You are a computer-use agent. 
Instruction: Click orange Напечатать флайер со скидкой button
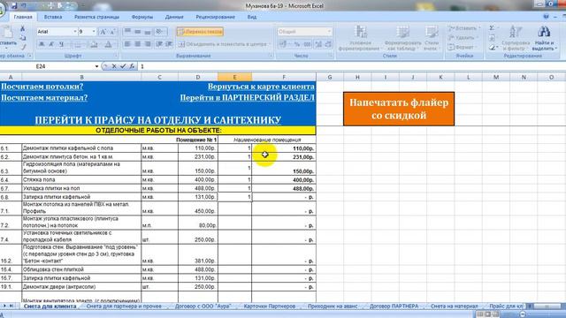coord(399,109)
